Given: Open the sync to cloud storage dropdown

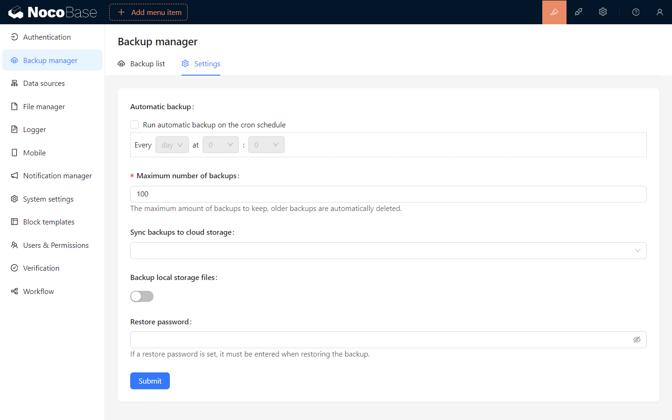Looking at the screenshot, I should [388, 251].
